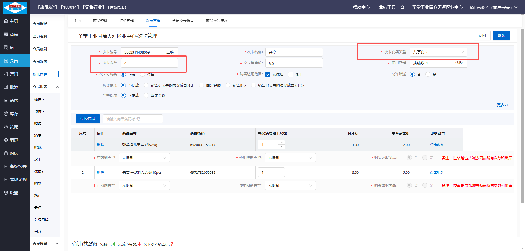Screen dimensions: 525x251
Task: Click the home icon in left sidebar
Action: coord(6,21)
